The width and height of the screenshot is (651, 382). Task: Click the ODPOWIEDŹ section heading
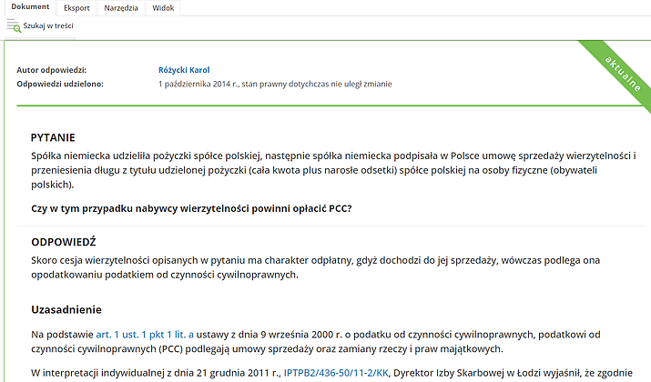pos(64,242)
